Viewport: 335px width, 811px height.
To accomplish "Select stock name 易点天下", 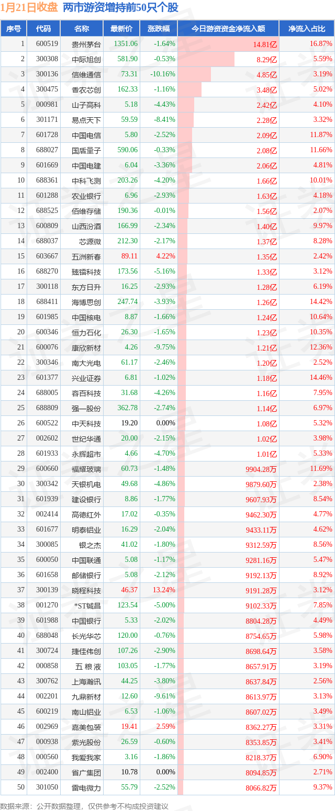I will tap(86, 120).
